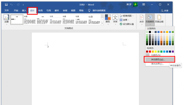Open the 帮助 Help tab
Screen dimensions: 184x105
point(81,10)
